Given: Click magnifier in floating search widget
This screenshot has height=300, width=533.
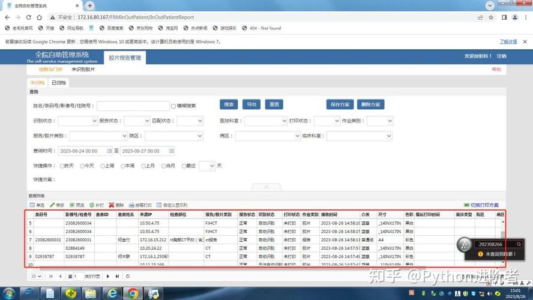Looking at the screenshot, I should coord(519,244).
